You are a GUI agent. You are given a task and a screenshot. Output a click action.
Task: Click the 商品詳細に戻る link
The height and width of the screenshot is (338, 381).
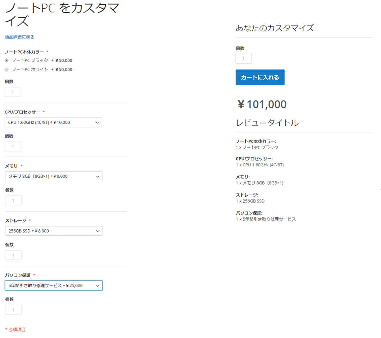click(19, 37)
